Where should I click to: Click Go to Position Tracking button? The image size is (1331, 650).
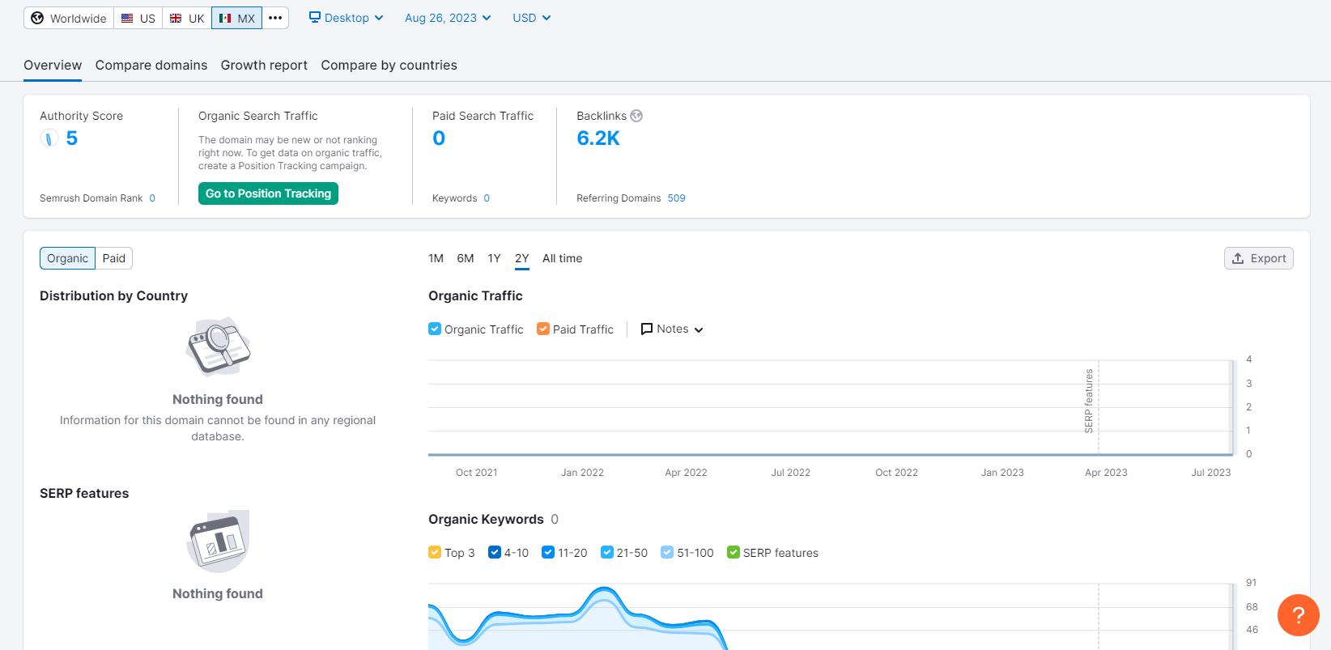tap(268, 193)
